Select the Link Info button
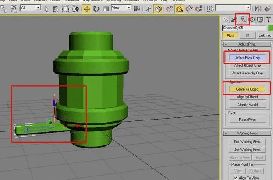This screenshot has width=273, height=180. tap(265, 35)
